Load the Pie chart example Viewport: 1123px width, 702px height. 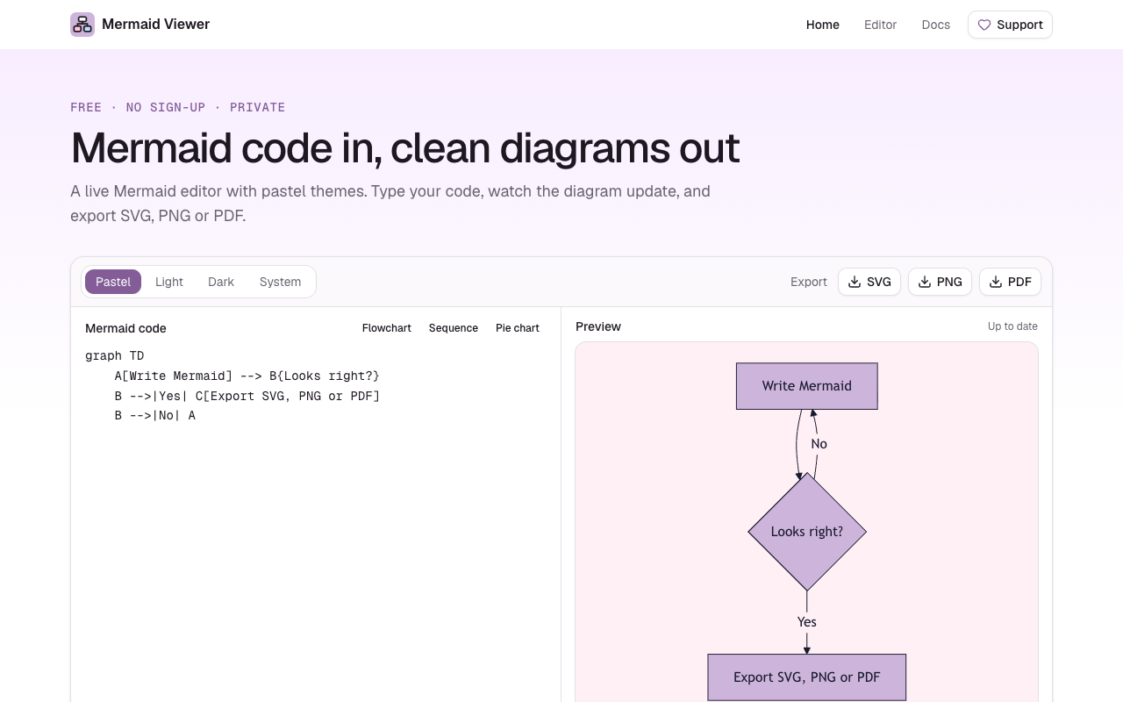click(518, 328)
